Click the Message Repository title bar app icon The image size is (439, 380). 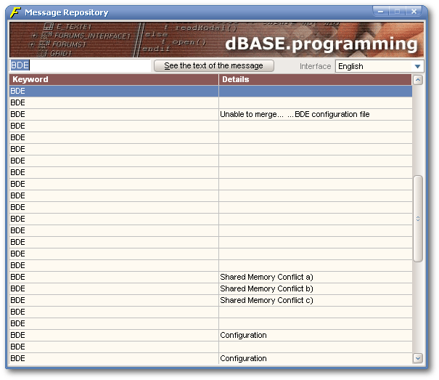click(15, 12)
